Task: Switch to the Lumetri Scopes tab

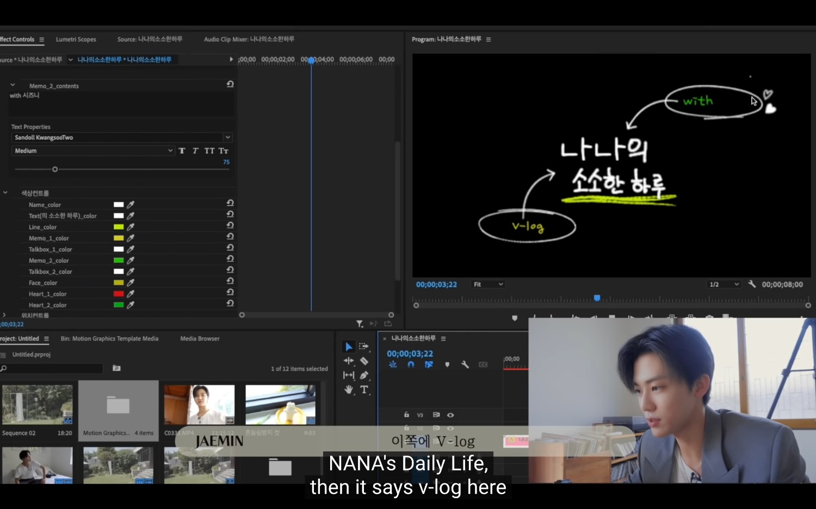Action: 76,39
